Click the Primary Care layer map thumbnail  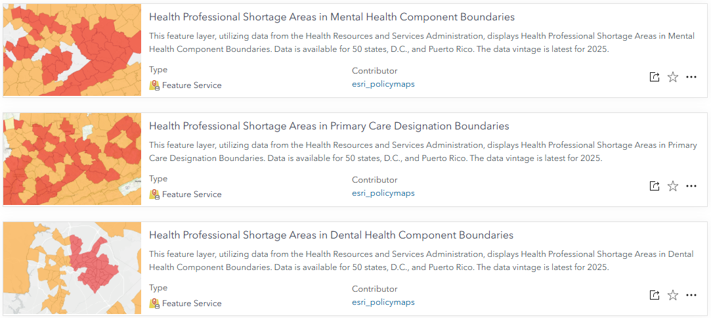click(72, 159)
